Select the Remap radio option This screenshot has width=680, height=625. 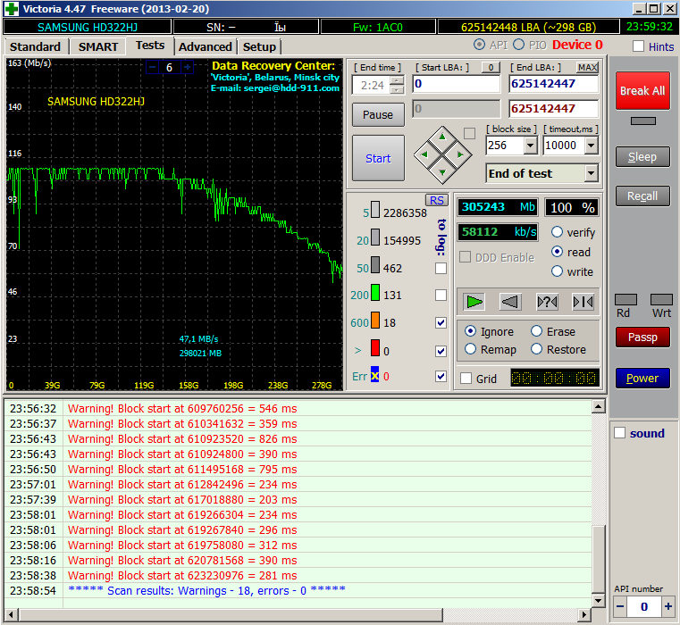(471, 349)
